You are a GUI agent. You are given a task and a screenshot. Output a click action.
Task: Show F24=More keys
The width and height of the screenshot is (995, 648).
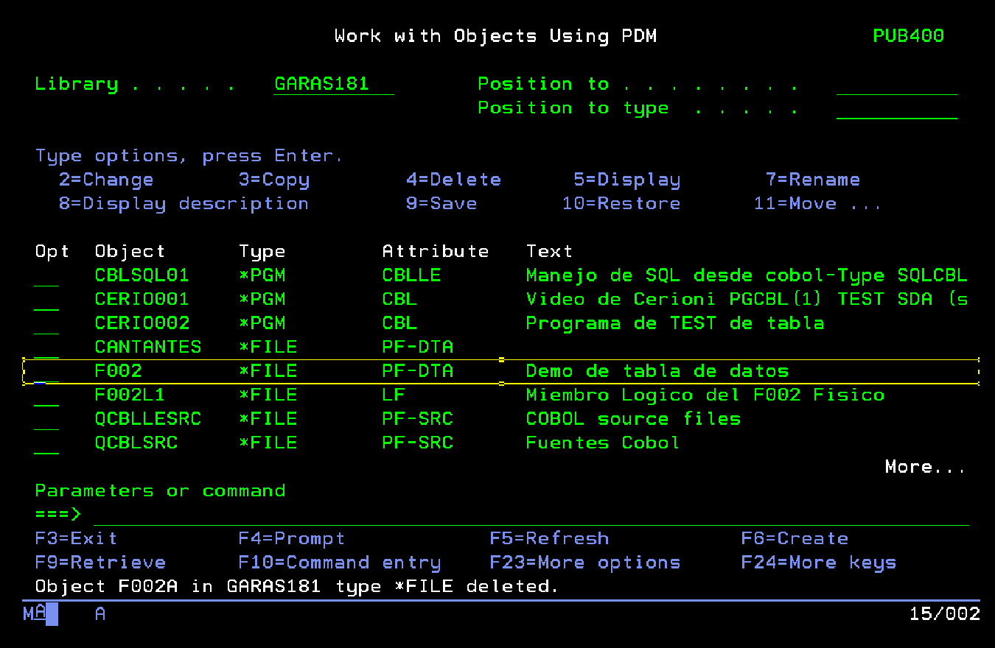[818, 563]
